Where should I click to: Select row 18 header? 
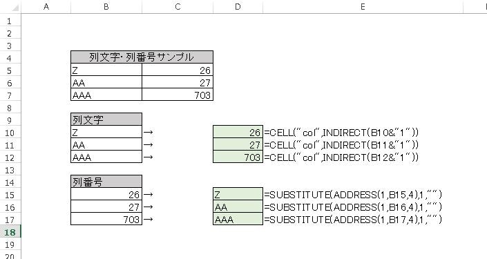coord(10,231)
